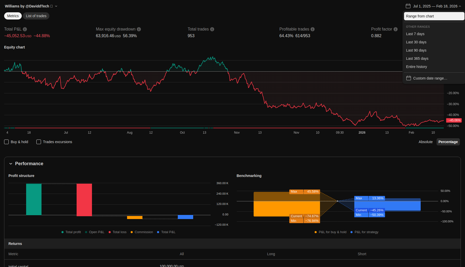The image size is (465, 267).
Task: Click info icon beside Max equity drawdown
Action: coord(139,29)
